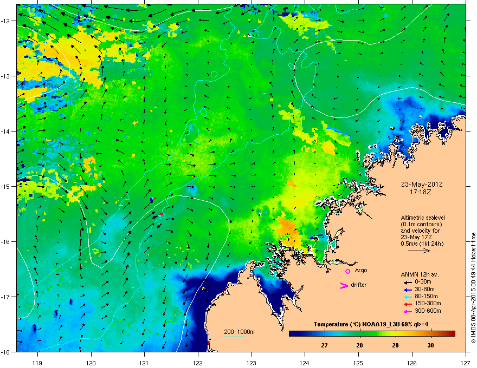Click the 30 tick label on colorbar

tap(430, 345)
